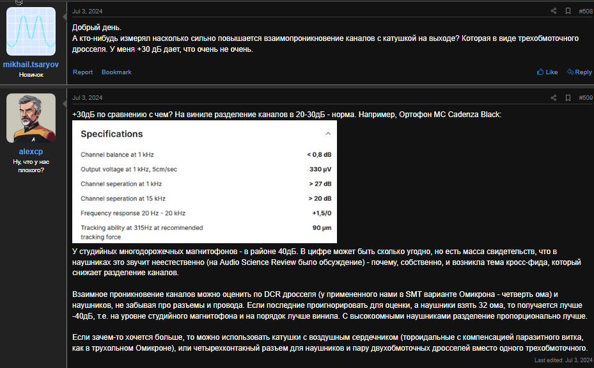Collapse the Specifications section chevron

[328, 133]
